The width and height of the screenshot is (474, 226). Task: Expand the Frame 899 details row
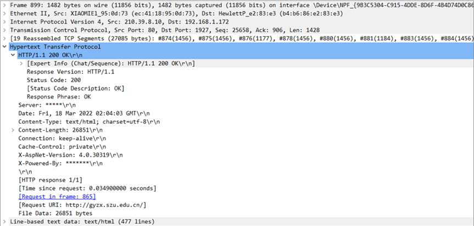coord(4,5)
